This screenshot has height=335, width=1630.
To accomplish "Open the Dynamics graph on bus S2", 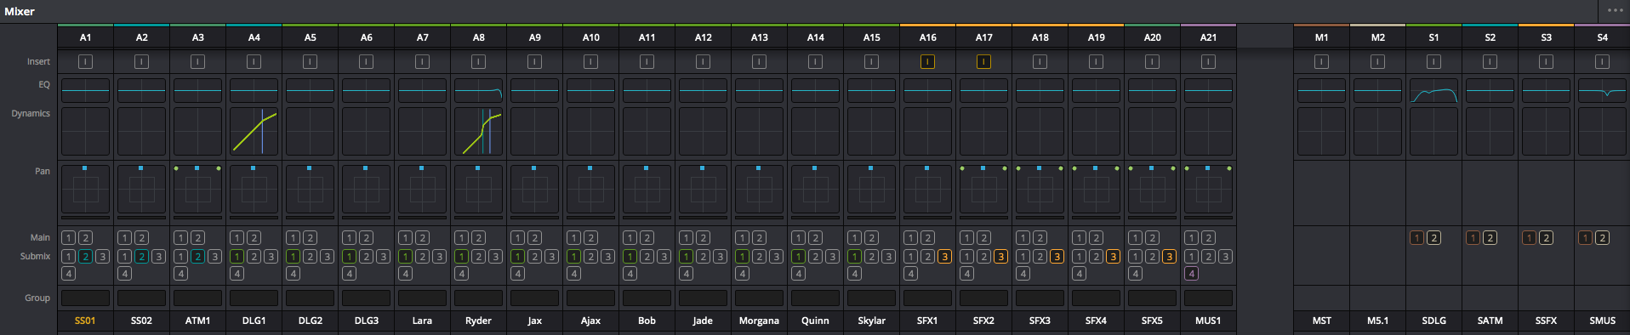I will 1490,131.
